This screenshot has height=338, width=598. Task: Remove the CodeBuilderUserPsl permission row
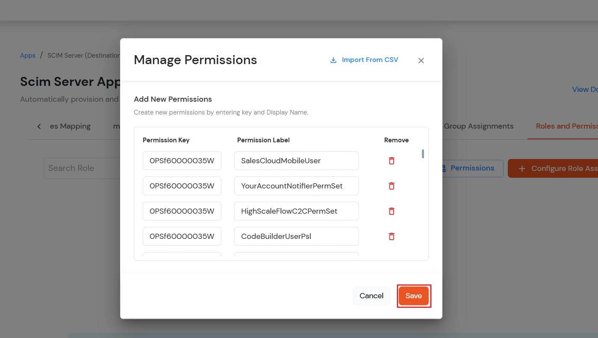pos(391,236)
